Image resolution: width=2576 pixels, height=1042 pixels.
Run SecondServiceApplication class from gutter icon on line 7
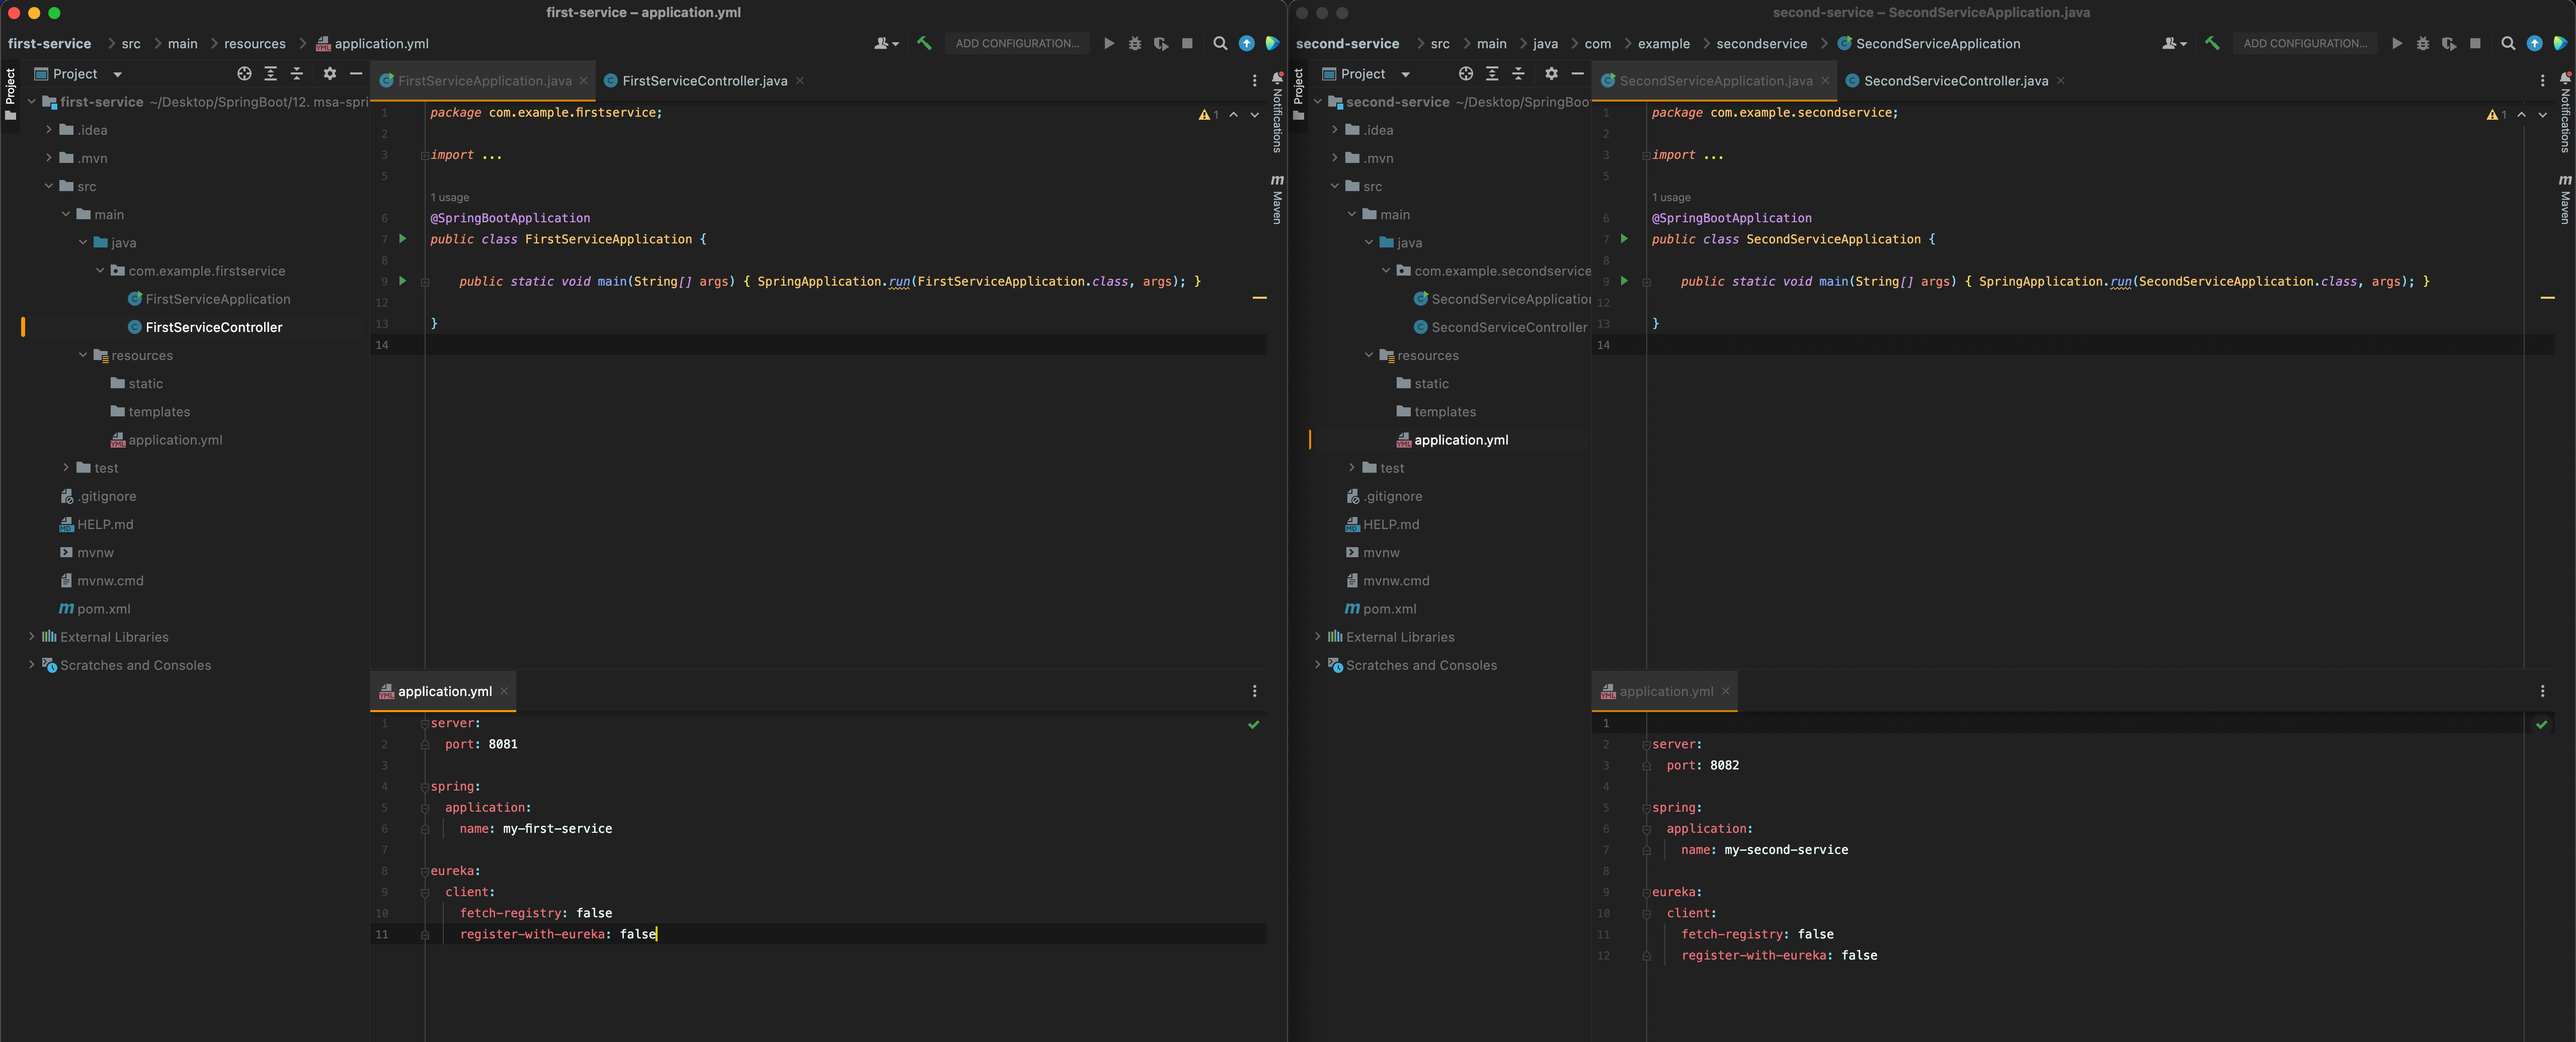1624,238
